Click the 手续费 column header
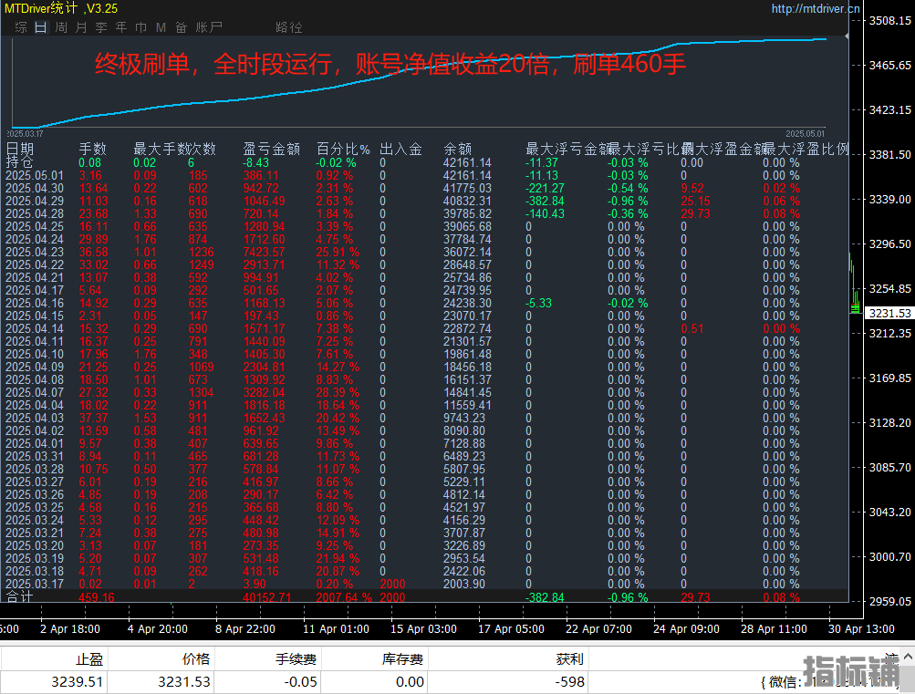 point(296,659)
